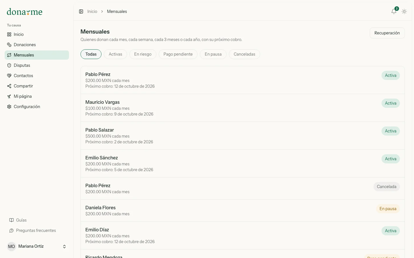
Task: Show Canceladas subscriptions
Action: coord(244,54)
